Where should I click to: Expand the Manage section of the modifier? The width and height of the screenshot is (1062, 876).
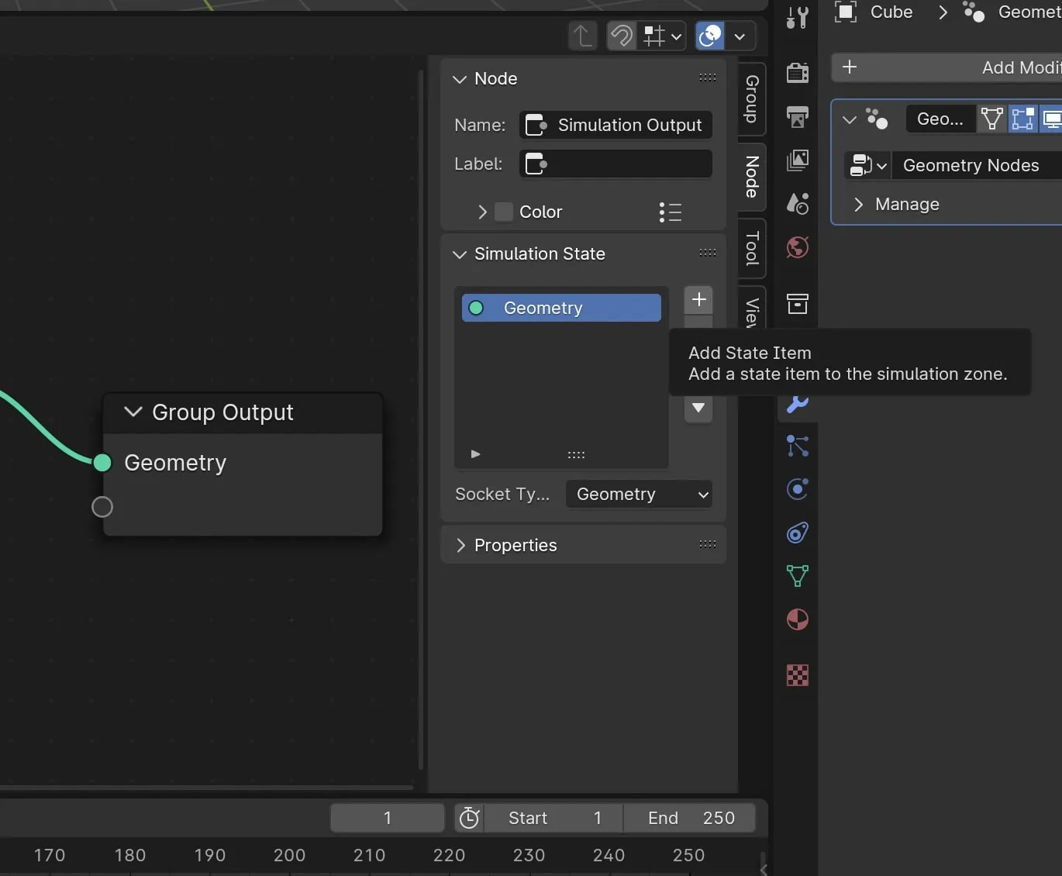tap(906, 204)
